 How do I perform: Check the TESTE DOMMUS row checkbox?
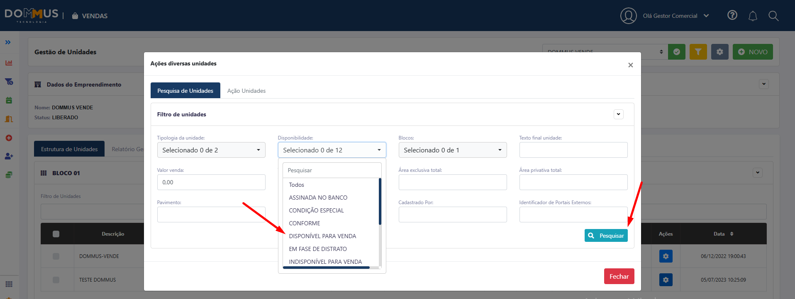pos(56,280)
